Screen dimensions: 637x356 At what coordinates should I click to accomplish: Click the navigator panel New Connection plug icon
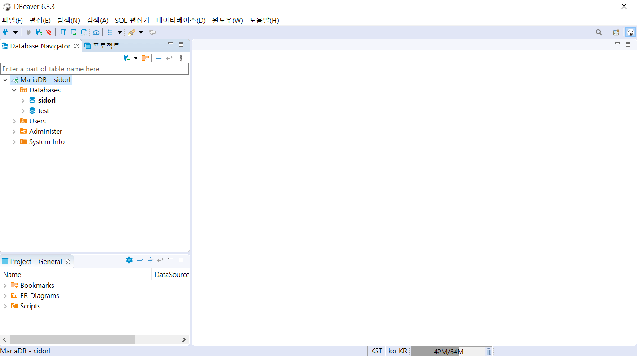[x=127, y=58]
